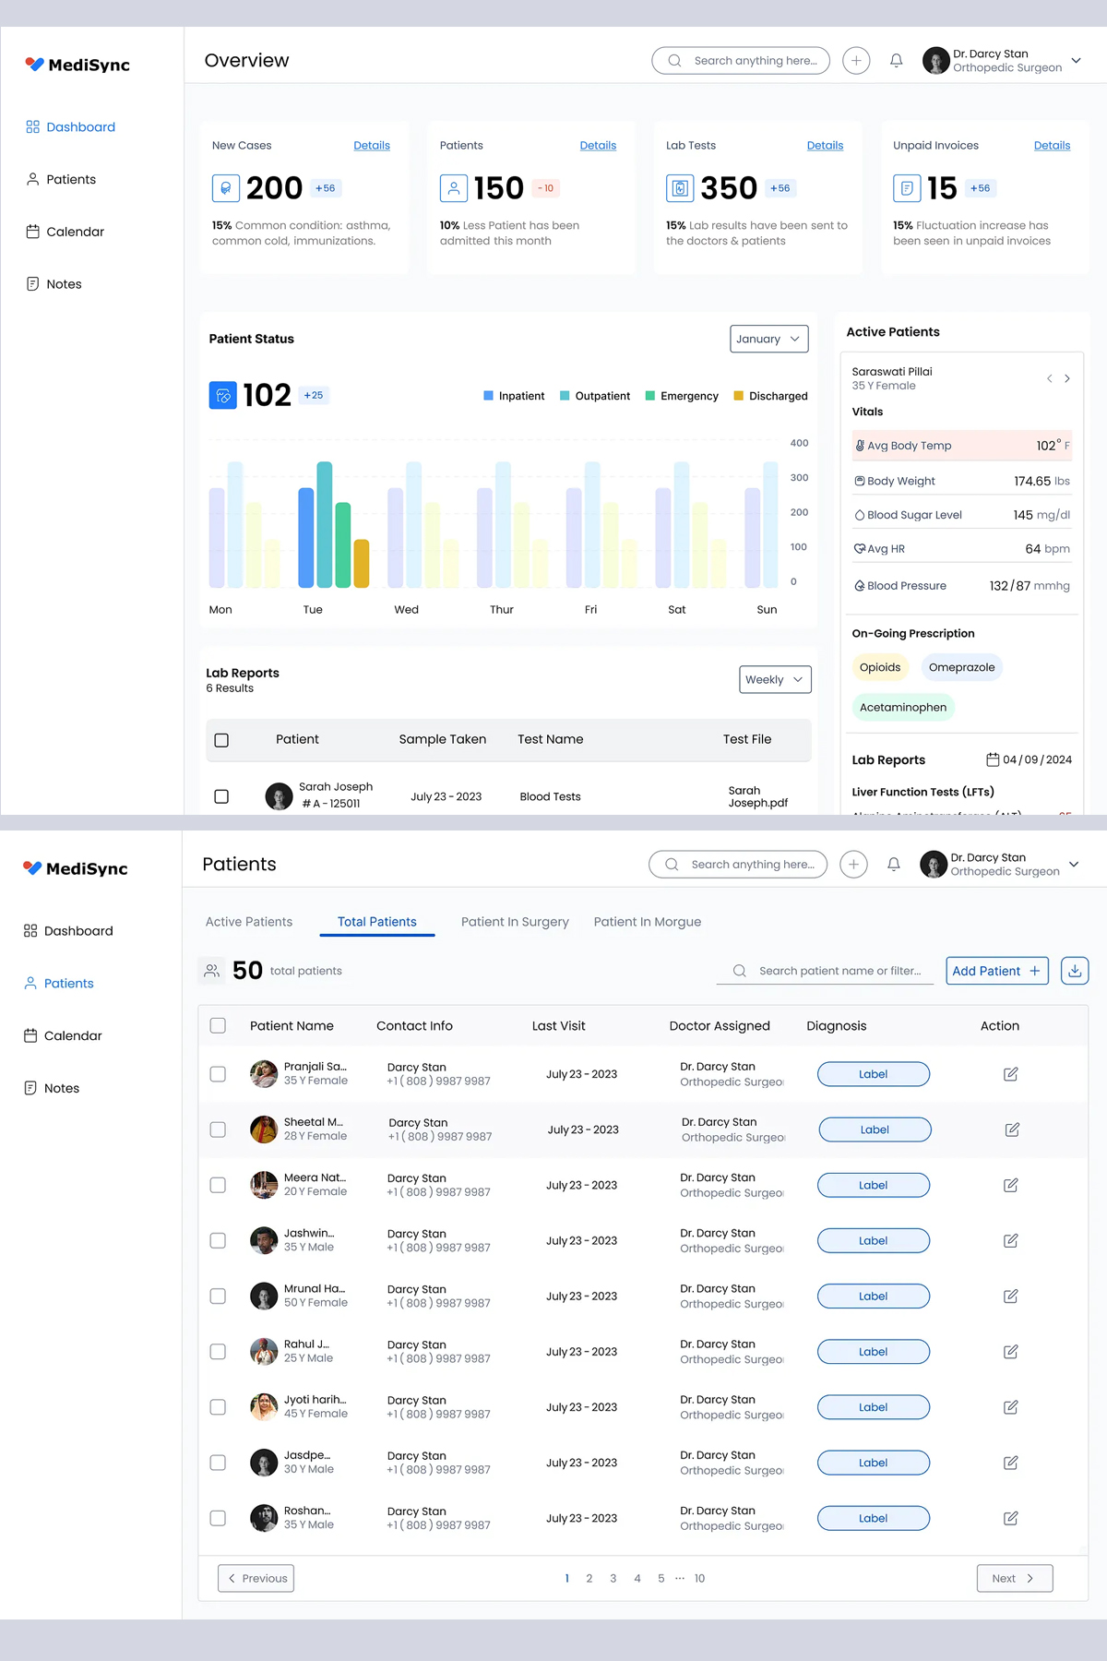Open the January month dropdown
The height and width of the screenshot is (1661, 1107).
[769, 339]
